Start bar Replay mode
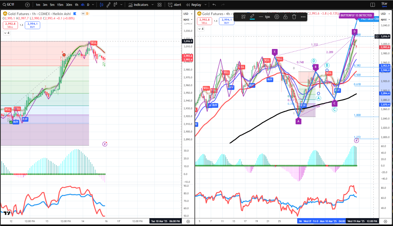 click(194, 5)
